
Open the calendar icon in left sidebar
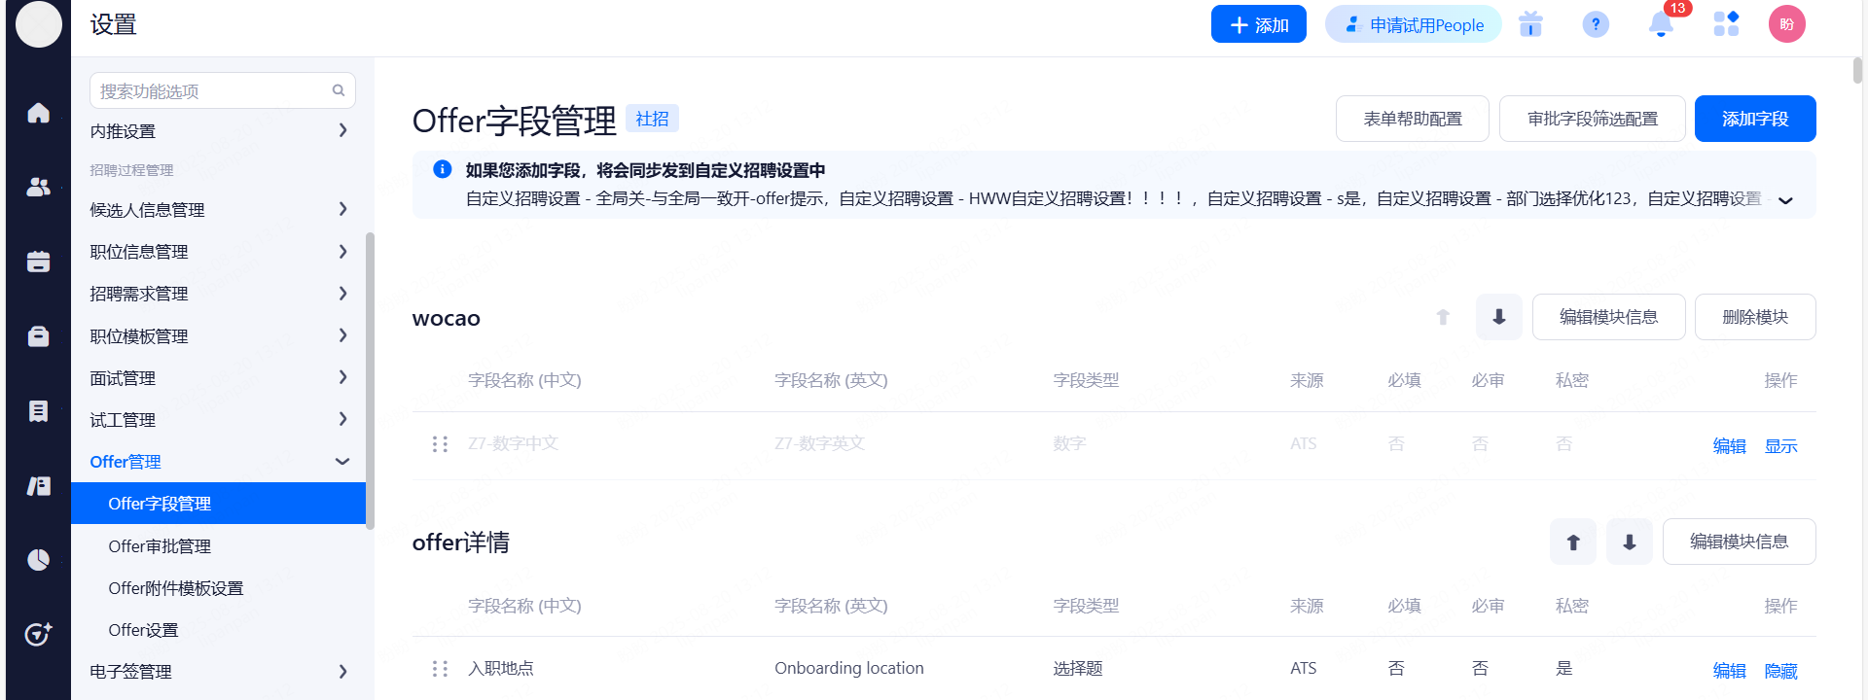[x=38, y=262]
